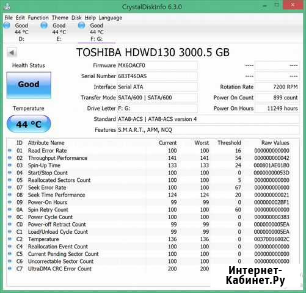Click raw value 000801AE01B0
This screenshot has width=306, height=293.
coord(271,165)
